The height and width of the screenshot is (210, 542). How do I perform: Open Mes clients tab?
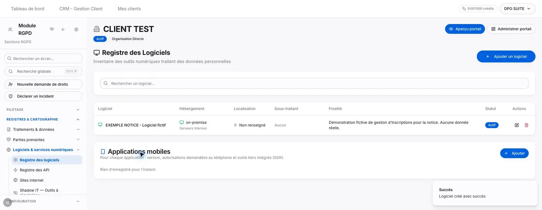[x=129, y=8]
